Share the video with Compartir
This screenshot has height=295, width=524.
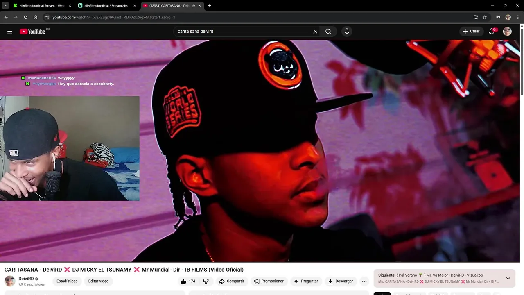pyautogui.click(x=231, y=281)
